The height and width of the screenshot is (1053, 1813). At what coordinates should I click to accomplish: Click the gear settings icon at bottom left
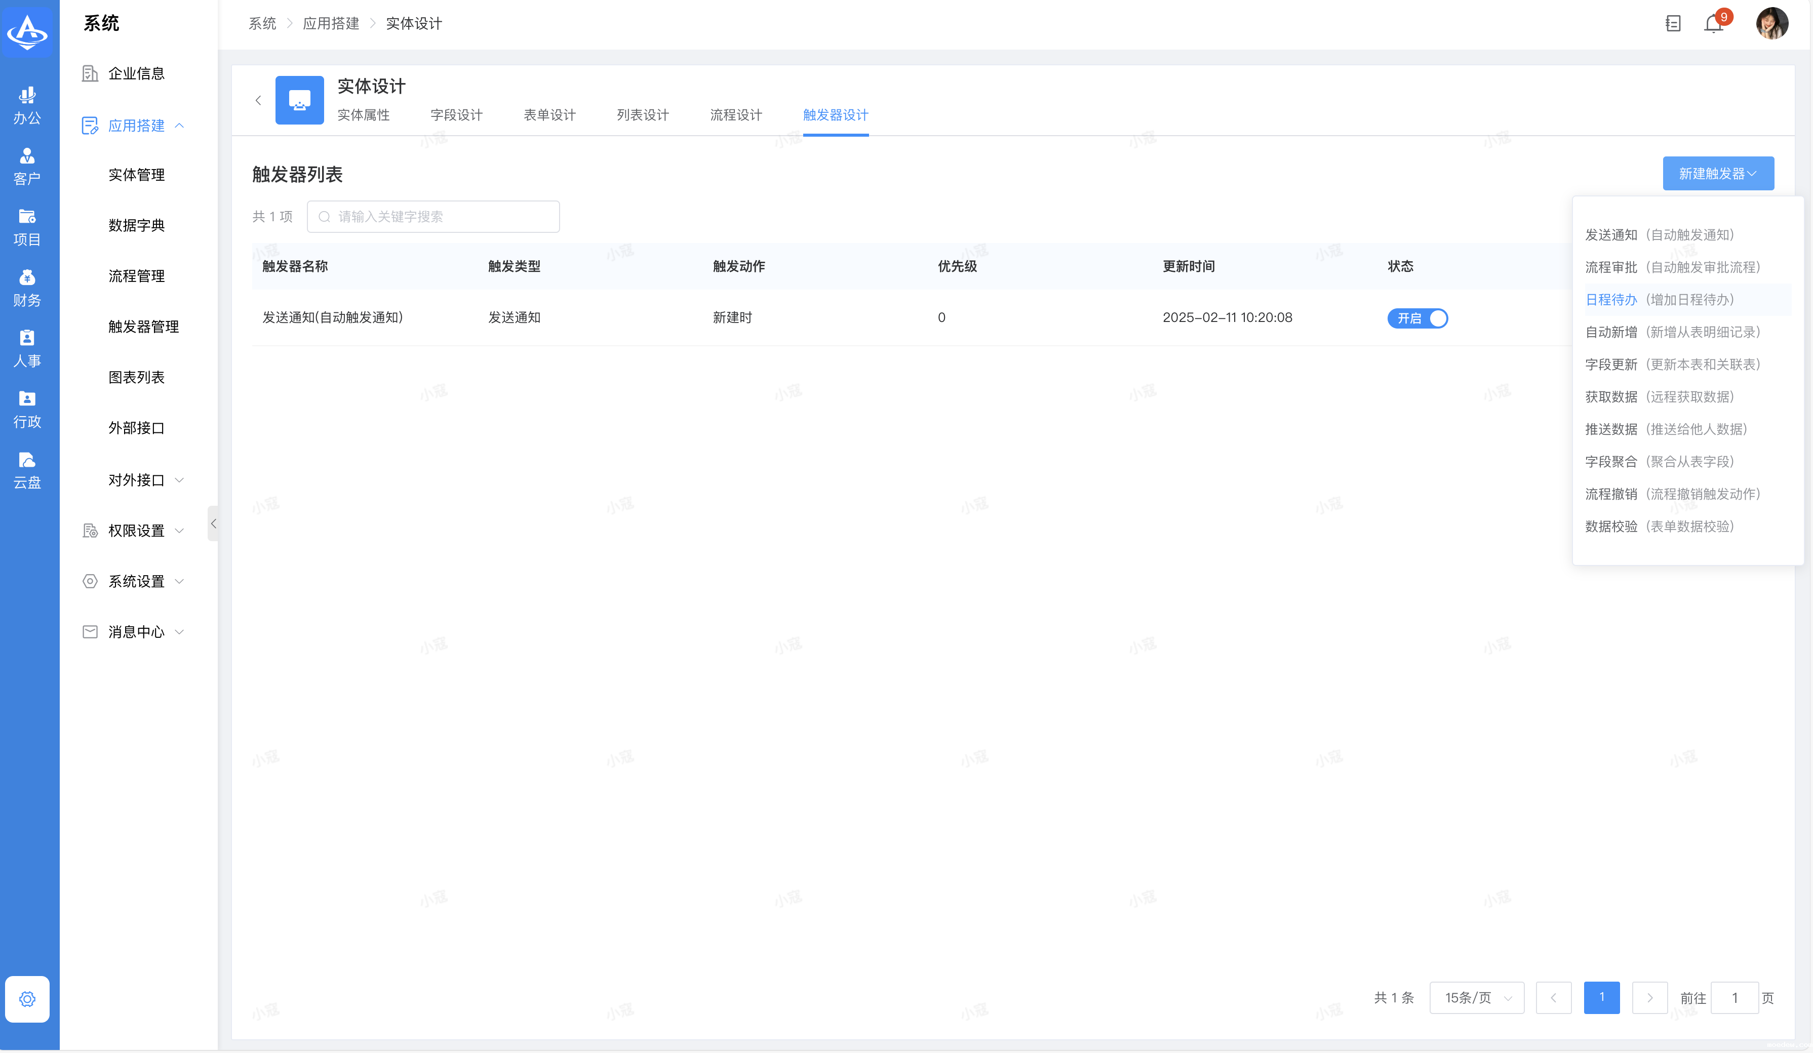27,998
